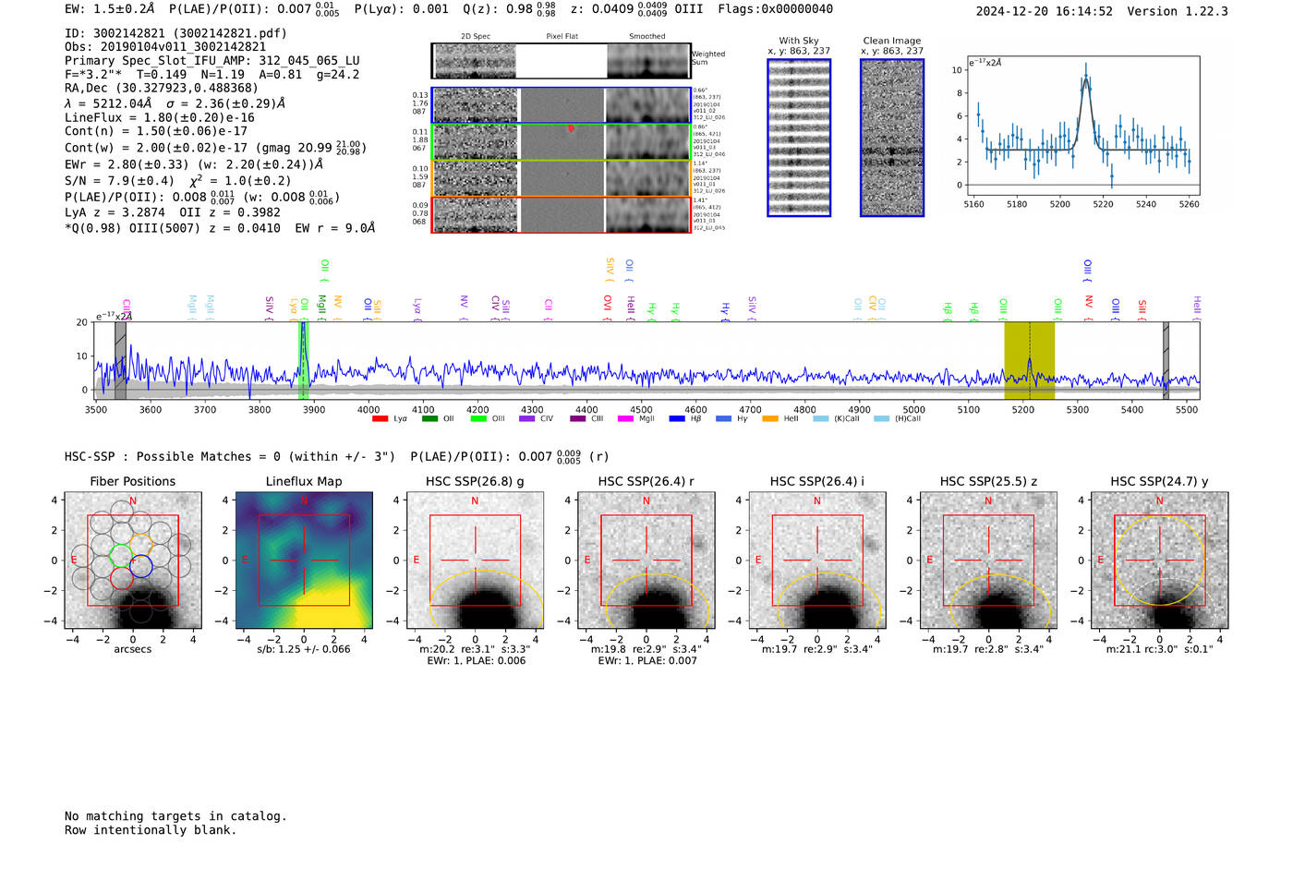Click the red Lyα legend swatch
This screenshot has height=880, width=1293.
click(380, 419)
